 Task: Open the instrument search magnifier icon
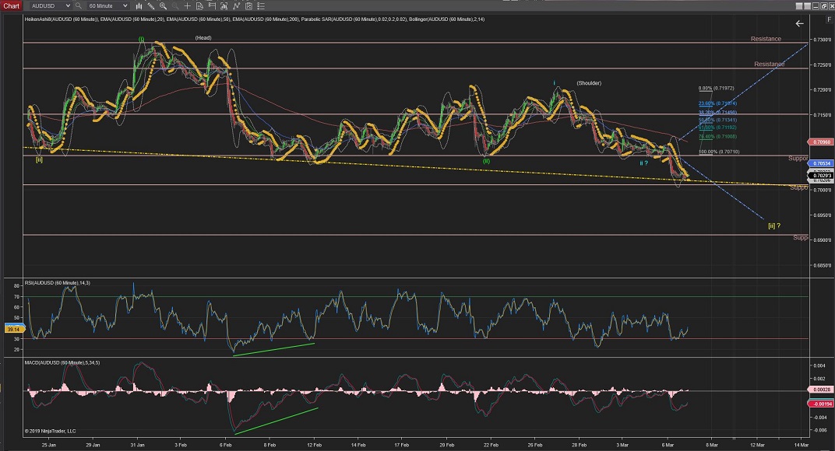(x=79, y=5)
